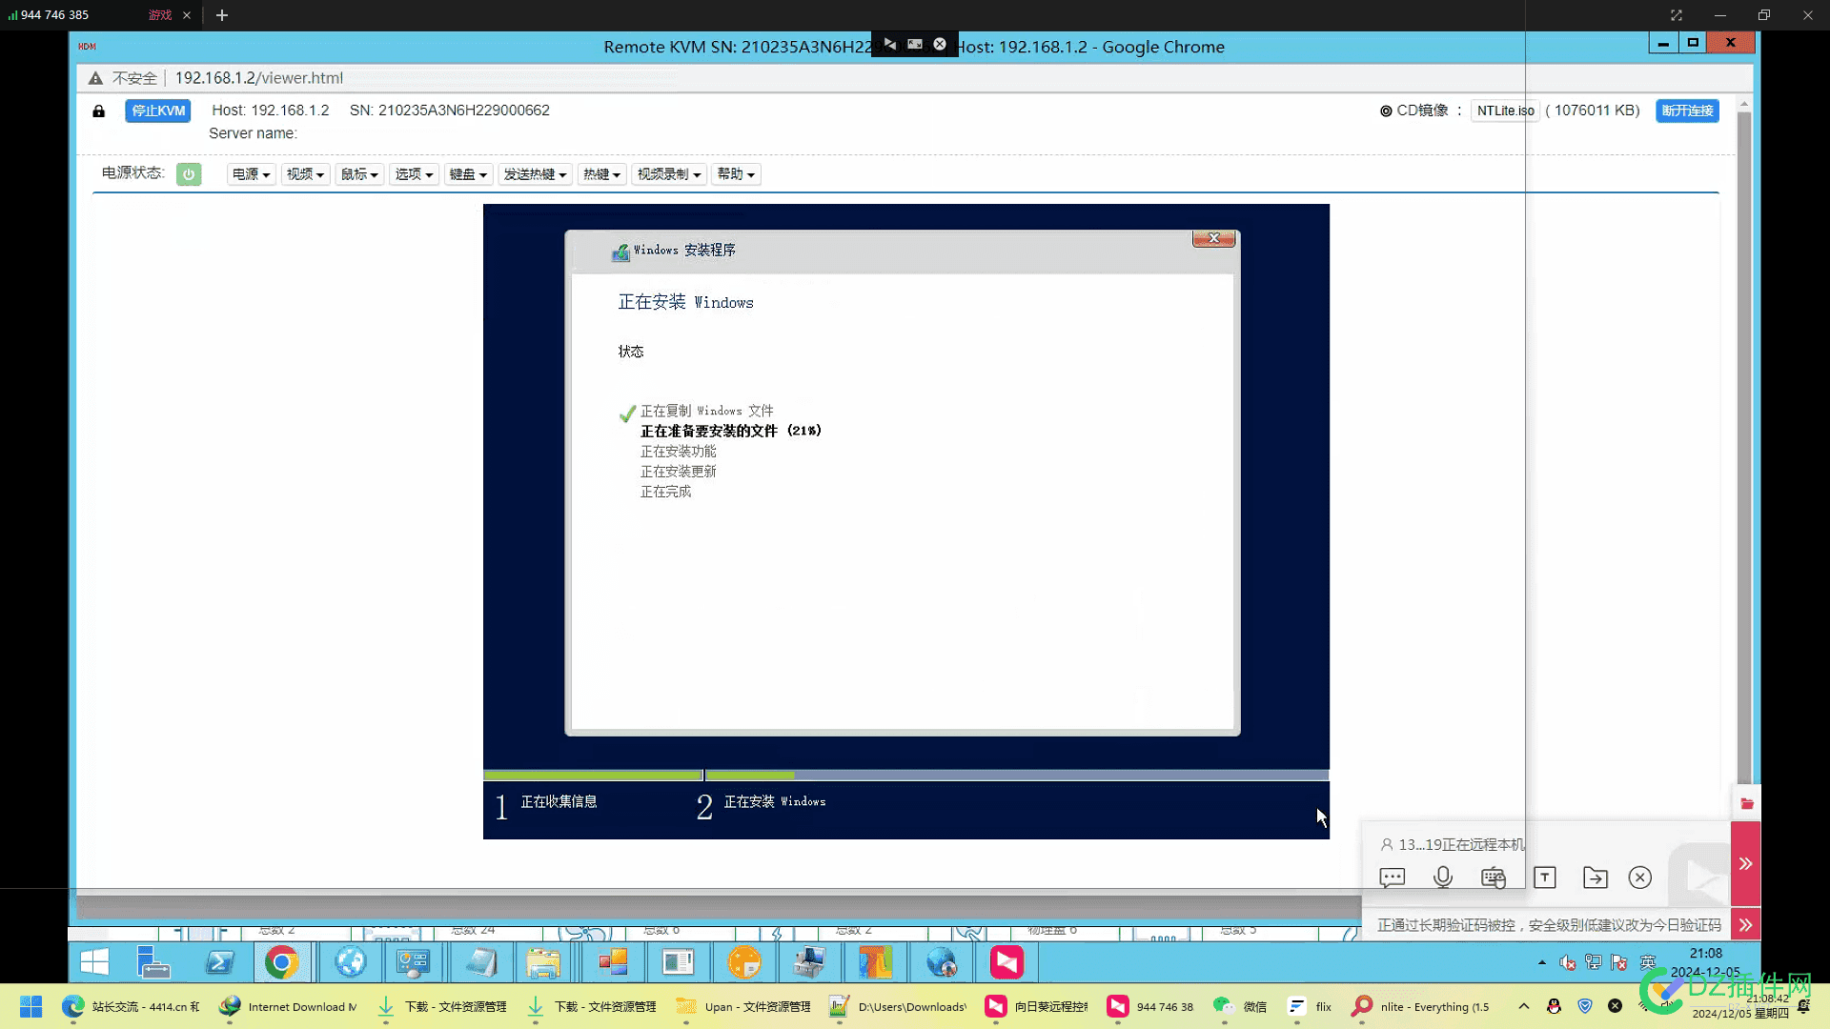Switch to 站长交流 Edge taskbar item
Screen dimensions: 1830x1029
pos(132,1007)
